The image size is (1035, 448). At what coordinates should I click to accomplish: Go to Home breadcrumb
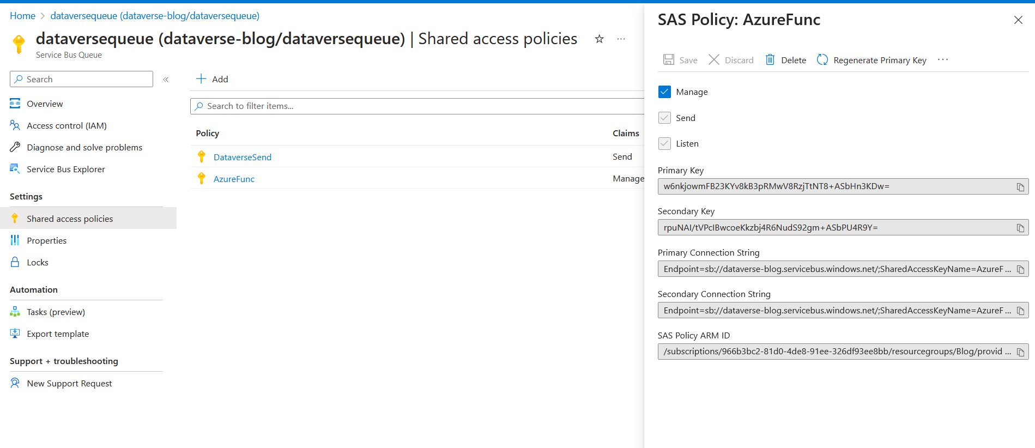[x=22, y=16]
